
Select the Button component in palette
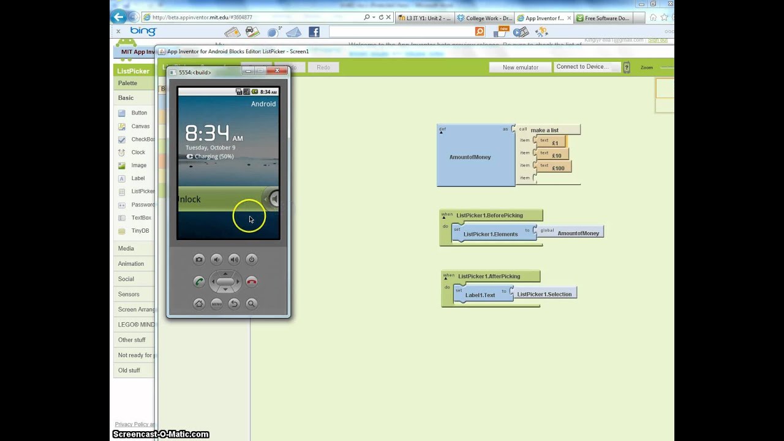pyautogui.click(x=139, y=113)
